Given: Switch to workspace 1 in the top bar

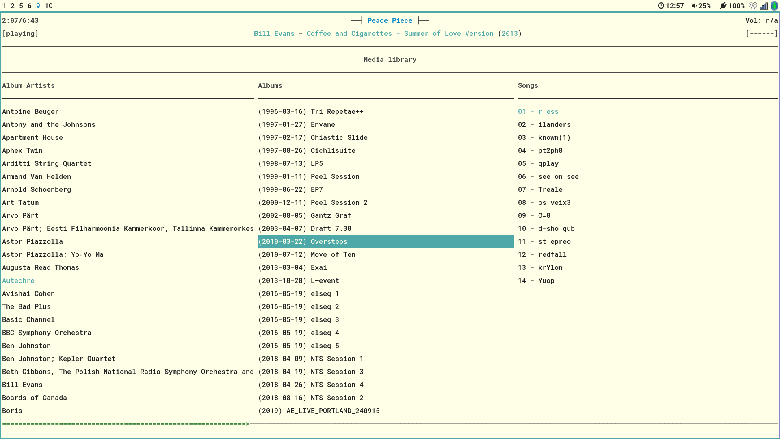Looking at the screenshot, I should 3,6.
